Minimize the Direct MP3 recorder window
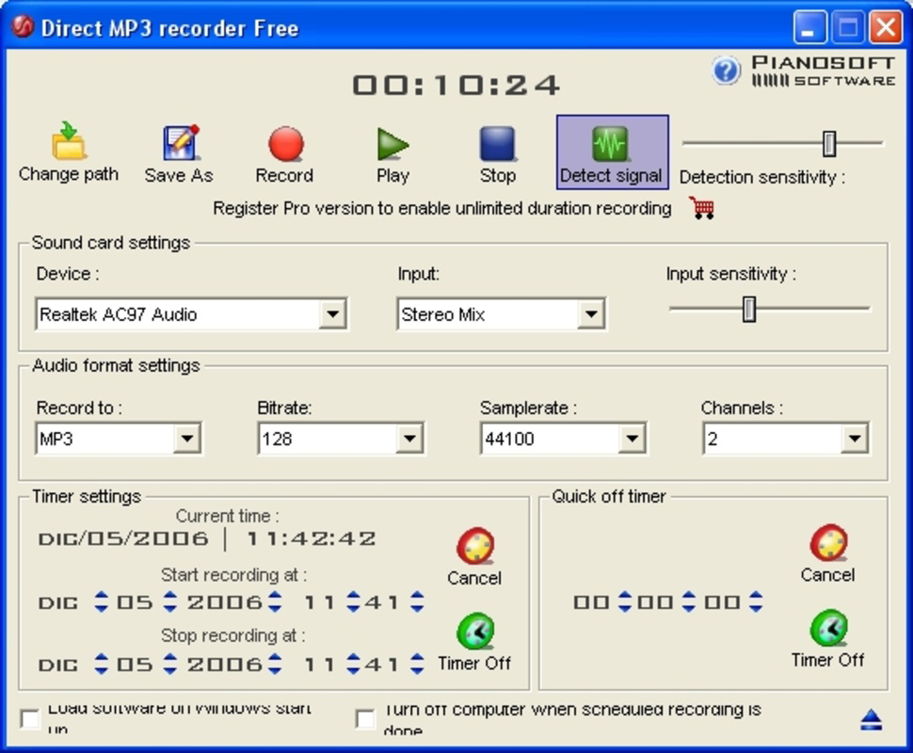Screen dimensions: 913x753 (x=810, y=27)
